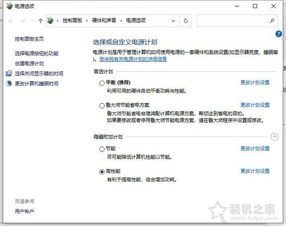Minimize the 电源选项 window
286x226 pixels.
[x=237, y=6]
